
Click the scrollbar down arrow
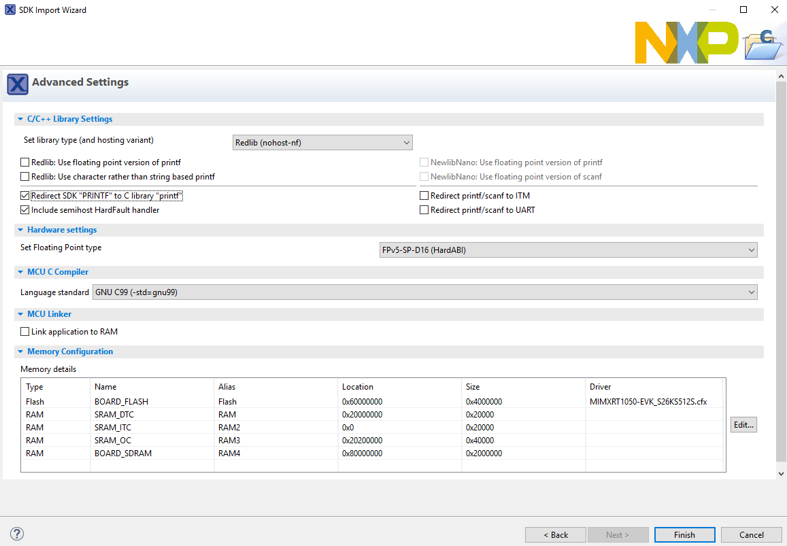click(781, 473)
